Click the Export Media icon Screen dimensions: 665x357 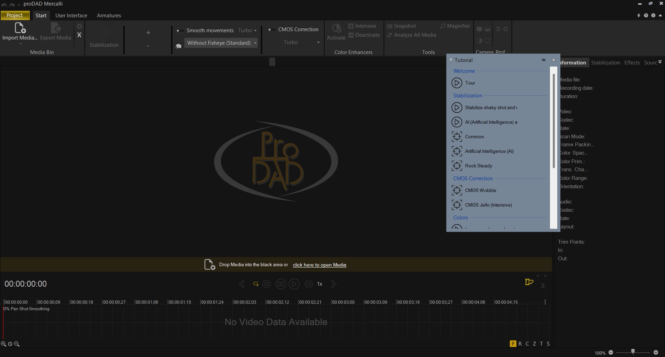[x=56, y=28]
